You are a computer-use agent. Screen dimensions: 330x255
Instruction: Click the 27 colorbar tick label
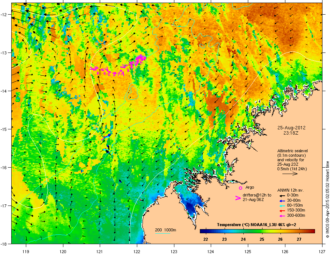299,239
